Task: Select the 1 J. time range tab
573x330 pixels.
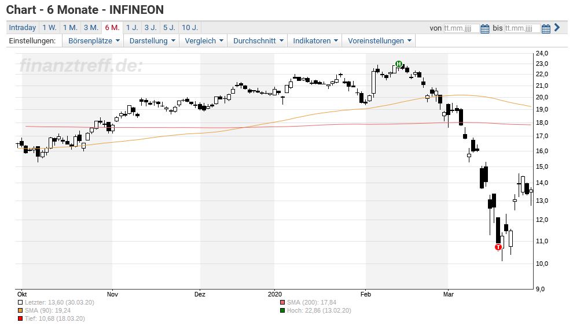Action: (x=132, y=27)
